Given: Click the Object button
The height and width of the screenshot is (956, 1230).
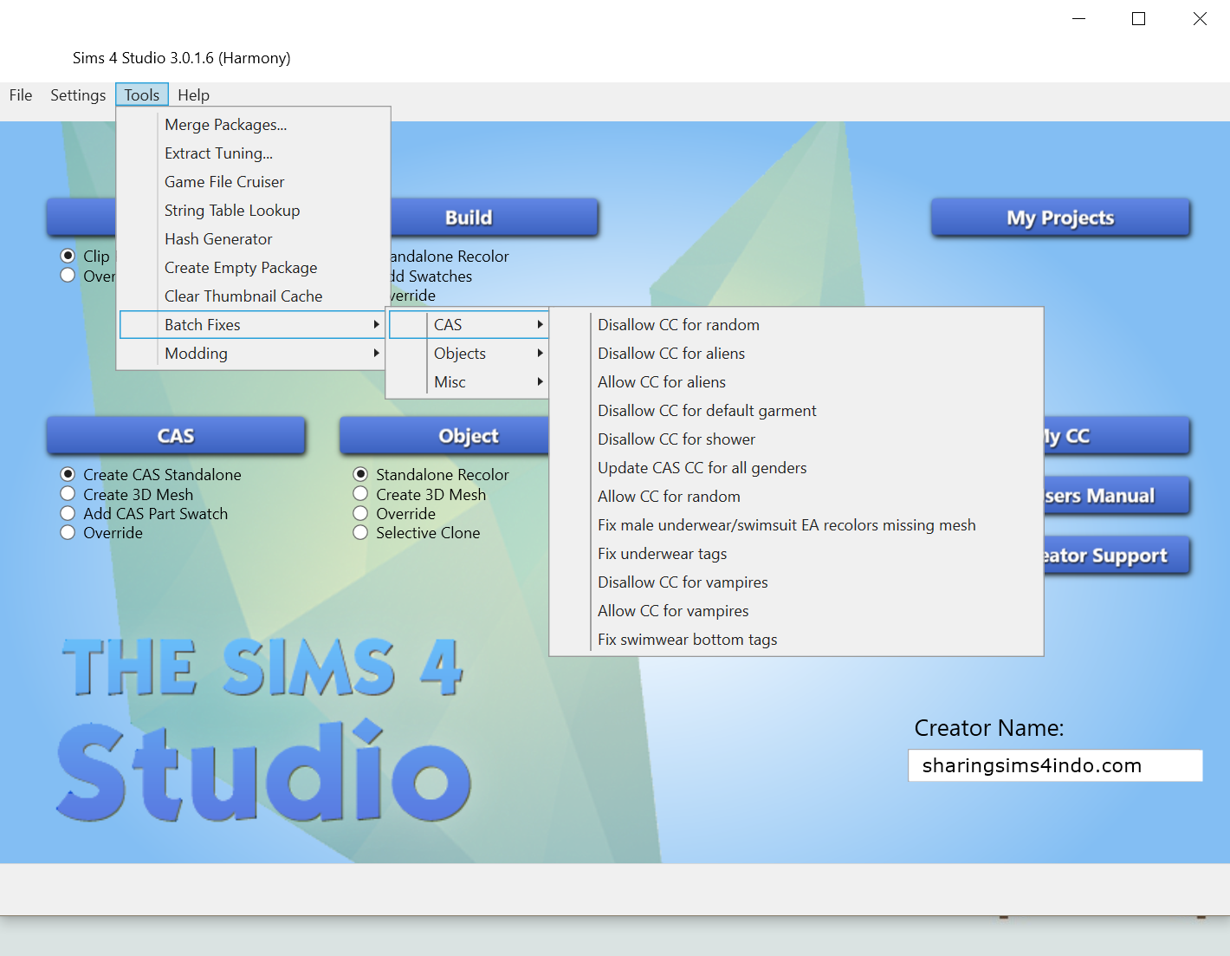Looking at the screenshot, I should click(x=444, y=436).
